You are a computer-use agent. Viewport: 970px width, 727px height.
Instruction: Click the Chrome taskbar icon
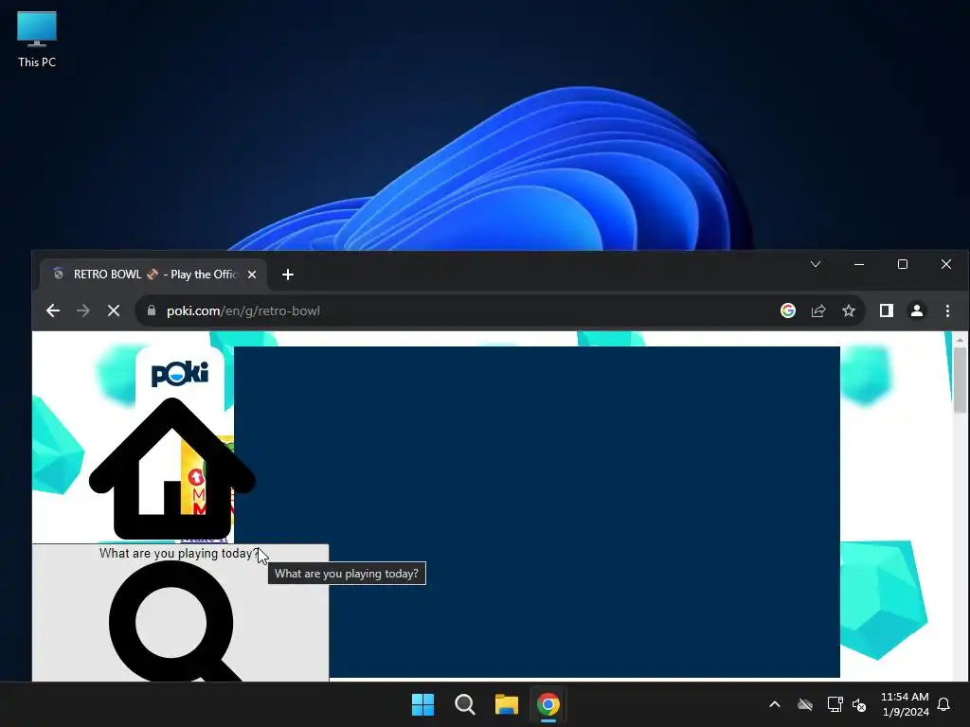coord(548,704)
